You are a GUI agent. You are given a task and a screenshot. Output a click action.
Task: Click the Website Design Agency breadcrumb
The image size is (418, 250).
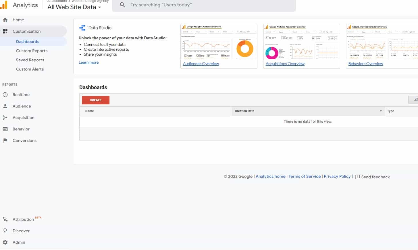pyautogui.click(x=90, y=1)
